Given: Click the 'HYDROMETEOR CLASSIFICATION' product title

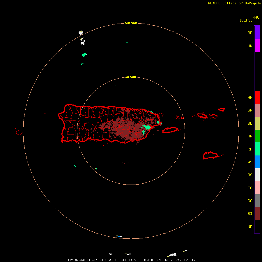Looking at the screenshot, I should pos(102,260).
